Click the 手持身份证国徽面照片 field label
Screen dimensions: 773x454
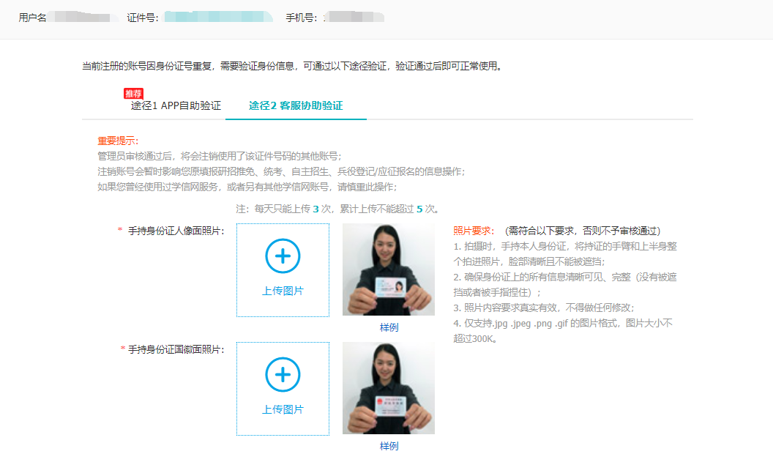point(176,349)
